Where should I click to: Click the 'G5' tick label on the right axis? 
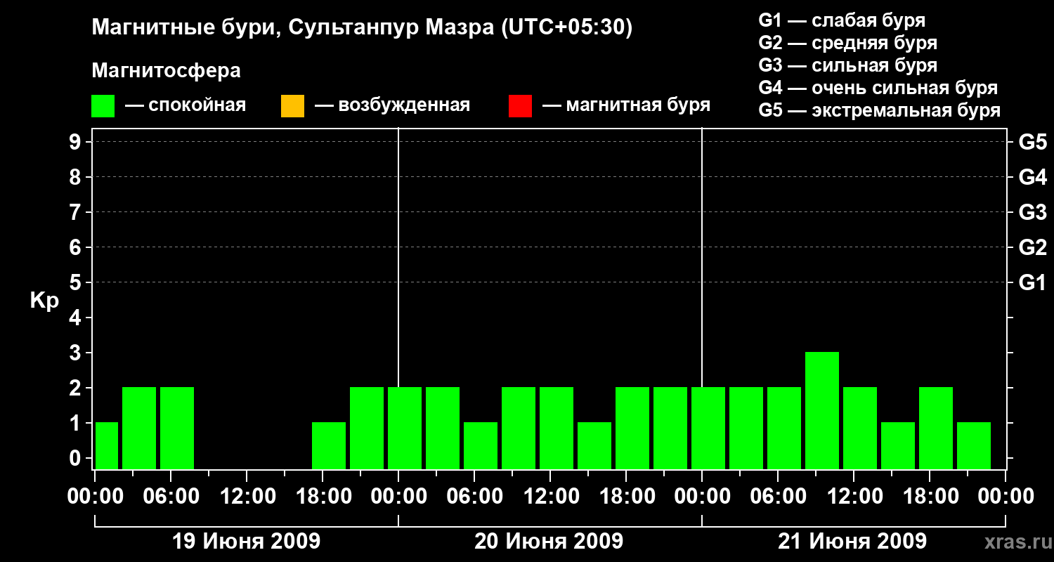pos(1032,143)
